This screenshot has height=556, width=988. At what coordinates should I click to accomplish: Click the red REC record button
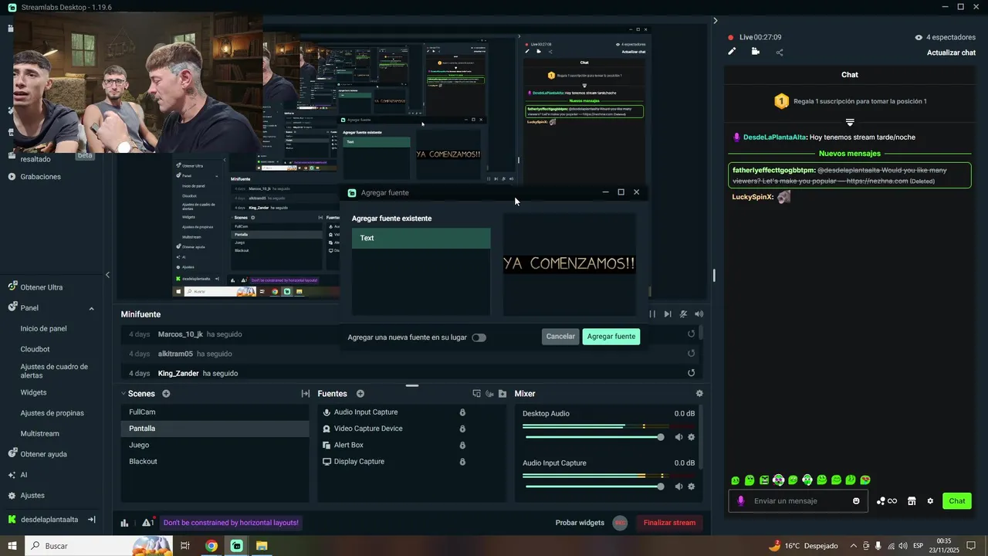tap(620, 523)
